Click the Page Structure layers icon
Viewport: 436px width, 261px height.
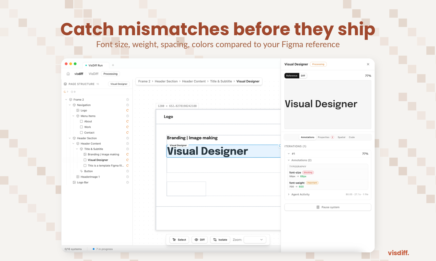tap(65, 84)
